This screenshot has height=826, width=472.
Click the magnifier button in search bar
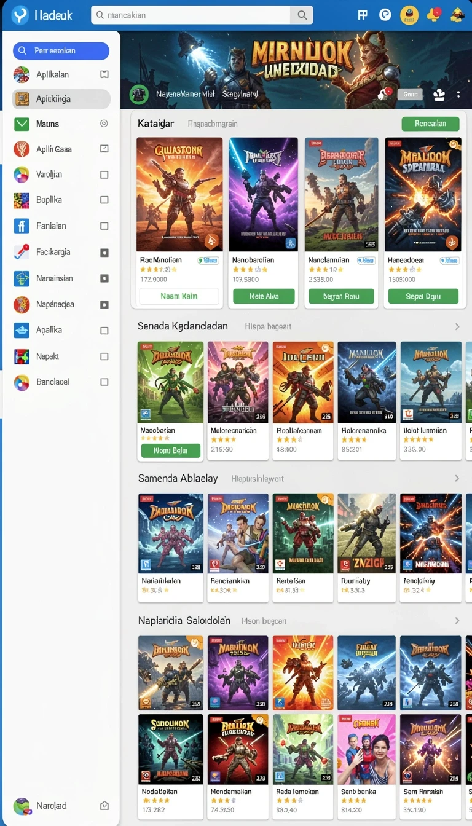(302, 15)
